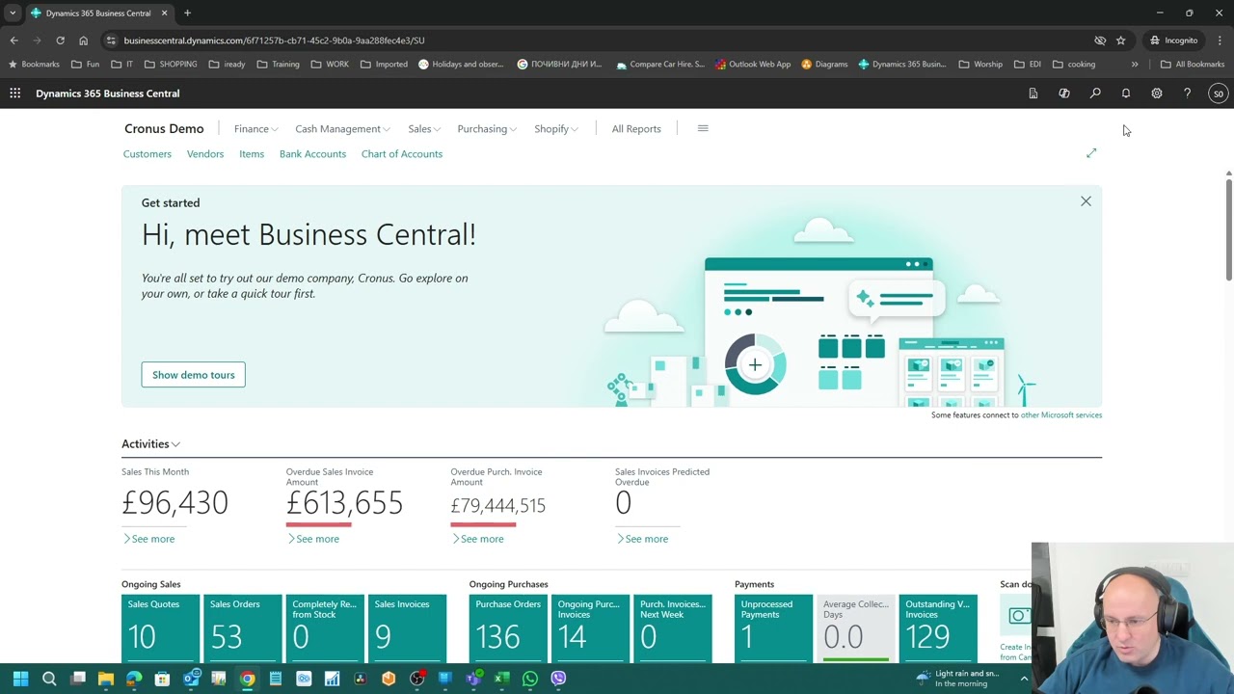
Task: Open the app launcher waffle menu
Action: point(14,93)
